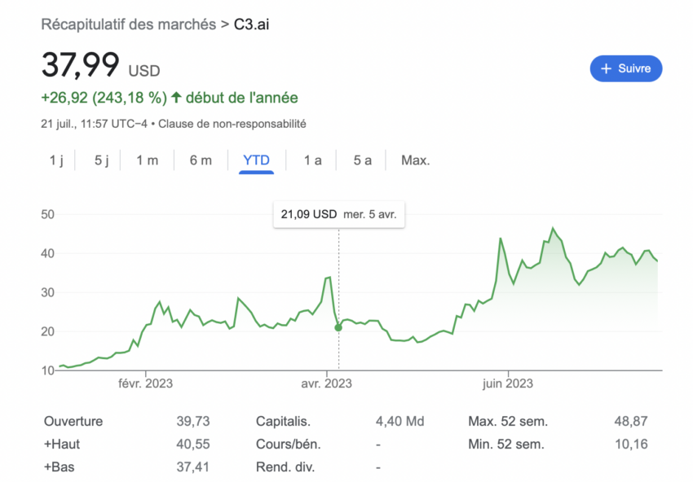Click the Suivre follow button

[x=625, y=69]
